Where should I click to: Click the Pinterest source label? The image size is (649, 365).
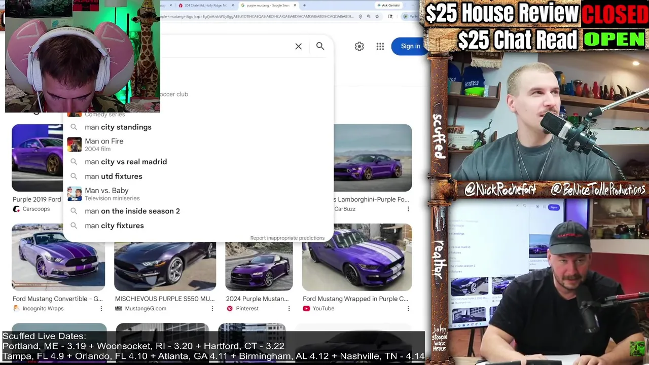(x=247, y=308)
